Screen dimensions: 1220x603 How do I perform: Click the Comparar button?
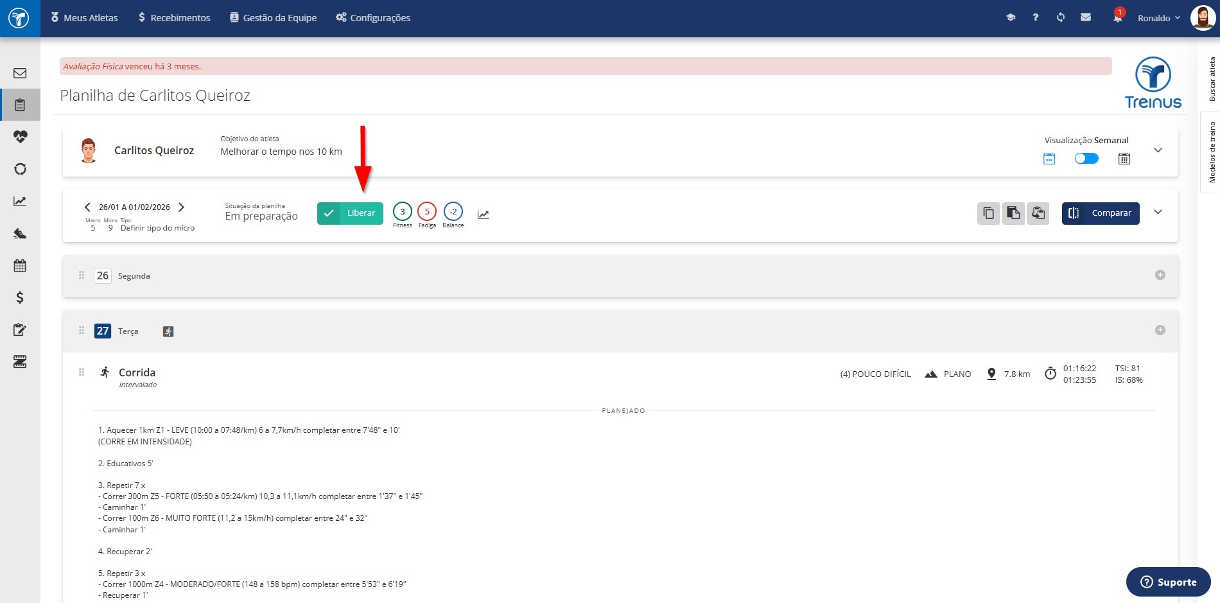tap(1101, 213)
